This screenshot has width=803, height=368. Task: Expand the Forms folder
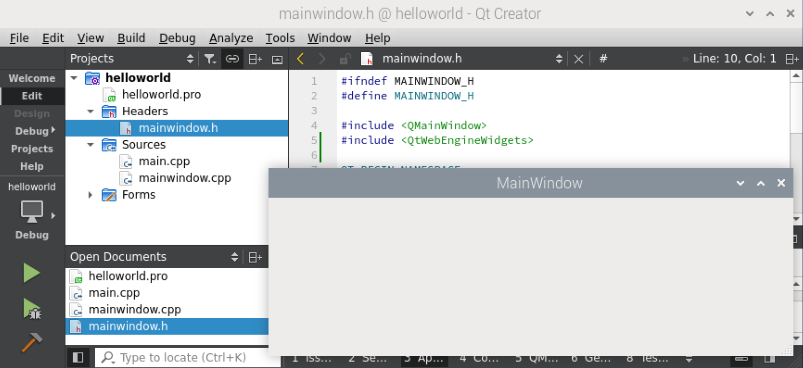[x=90, y=195]
